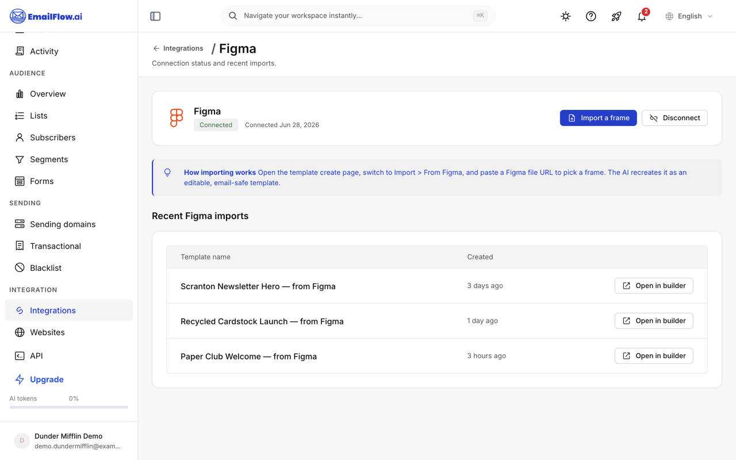This screenshot has height=460, width=736.
Task: Click the Template name column header
Action: click(205, 257)
